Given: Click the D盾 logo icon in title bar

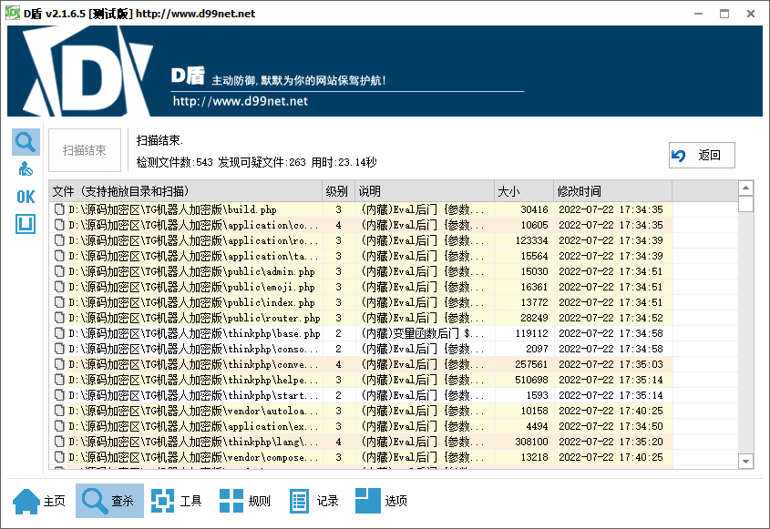Looking at the screenshot, I should click(x=13, y=14).
